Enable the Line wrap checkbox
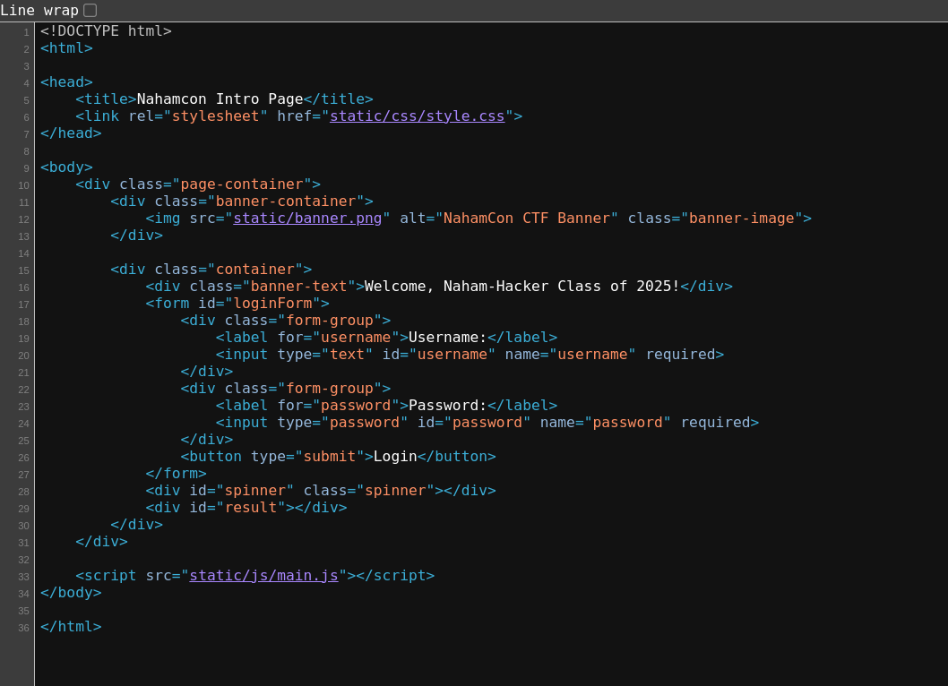This screenshot has width=948, height=686. click(x=90, y=11)
